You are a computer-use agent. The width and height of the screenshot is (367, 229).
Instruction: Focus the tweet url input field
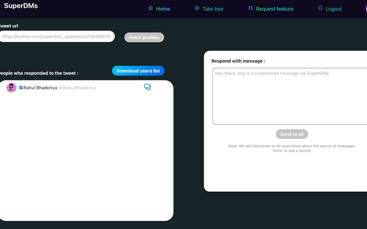[57, 37]
